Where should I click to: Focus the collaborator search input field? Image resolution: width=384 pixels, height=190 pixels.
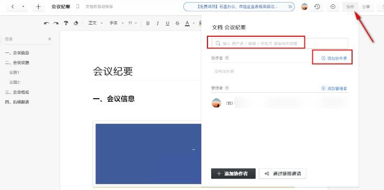point(280,44)
